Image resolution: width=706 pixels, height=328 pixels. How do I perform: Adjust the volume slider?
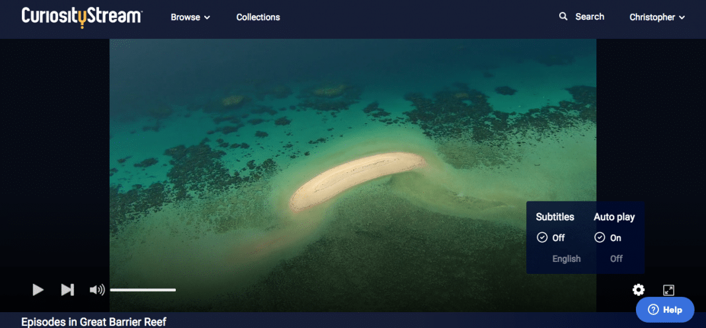pos(142,290)
